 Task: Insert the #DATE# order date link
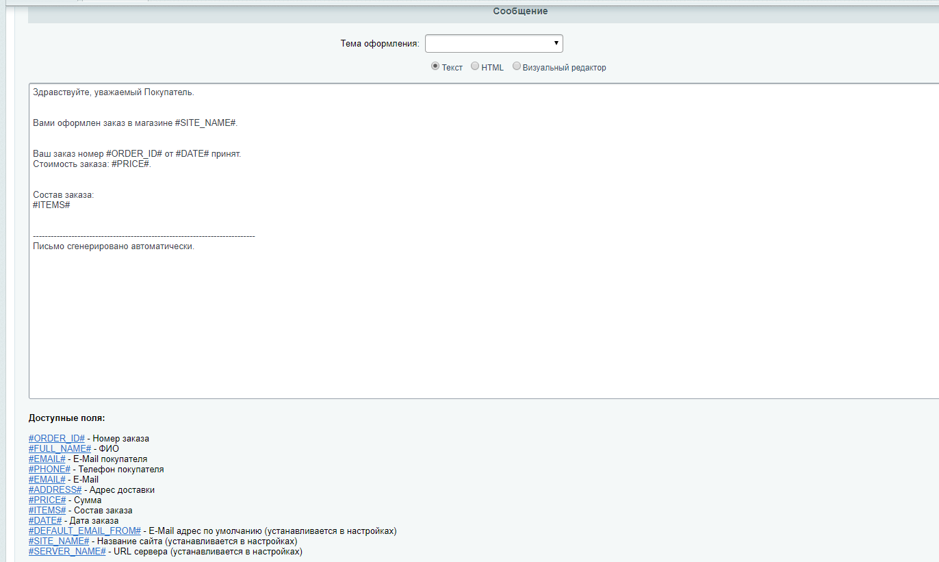(45, 520)
